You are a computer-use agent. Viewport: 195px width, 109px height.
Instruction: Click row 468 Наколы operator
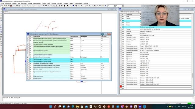coord(129,31)
